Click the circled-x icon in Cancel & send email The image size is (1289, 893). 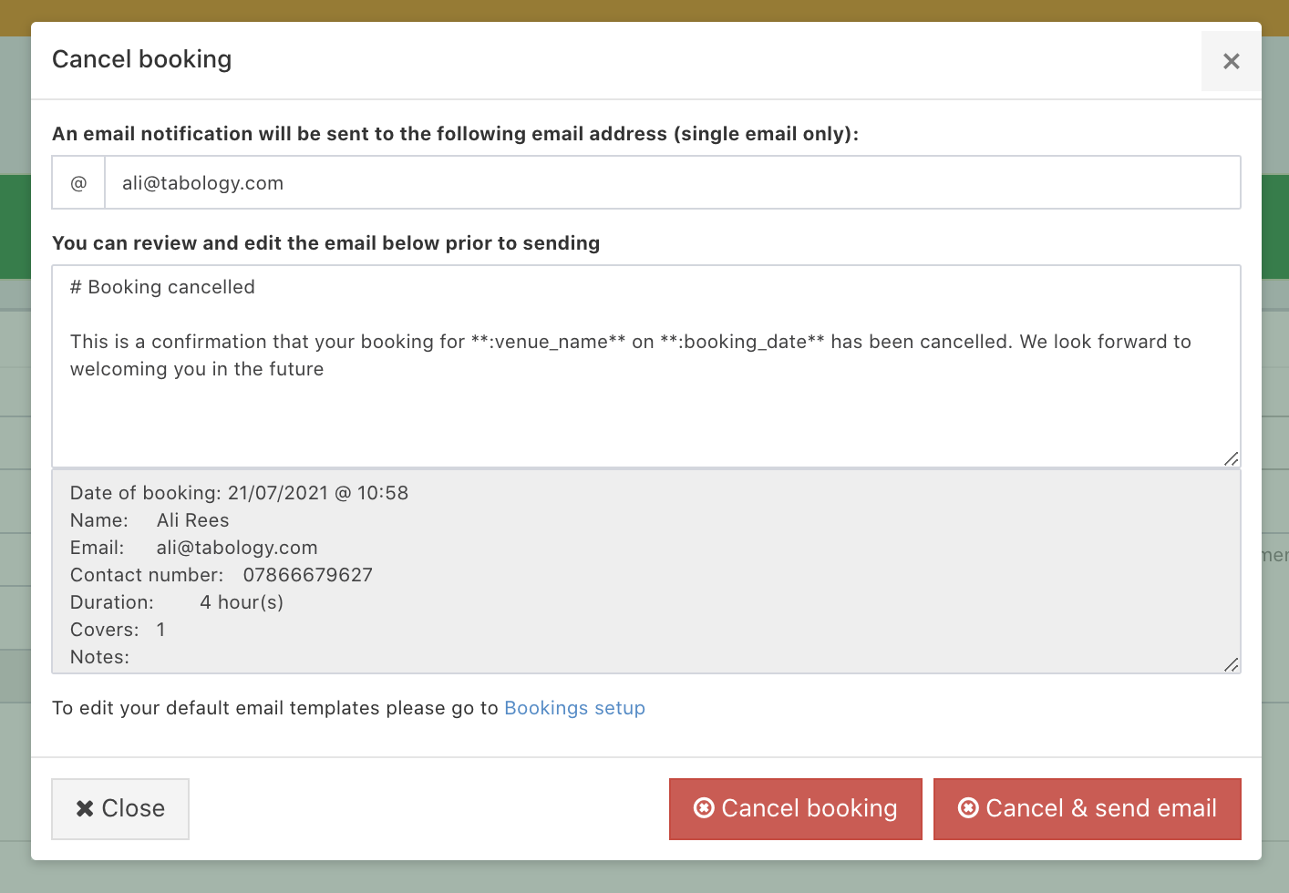[968, 808]
